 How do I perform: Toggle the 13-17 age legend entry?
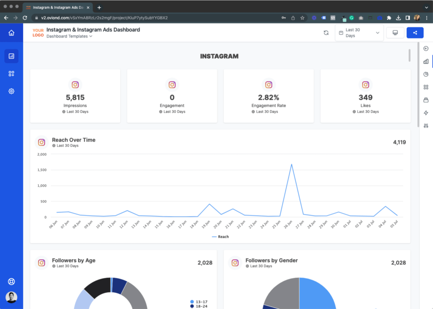point(199,302)
